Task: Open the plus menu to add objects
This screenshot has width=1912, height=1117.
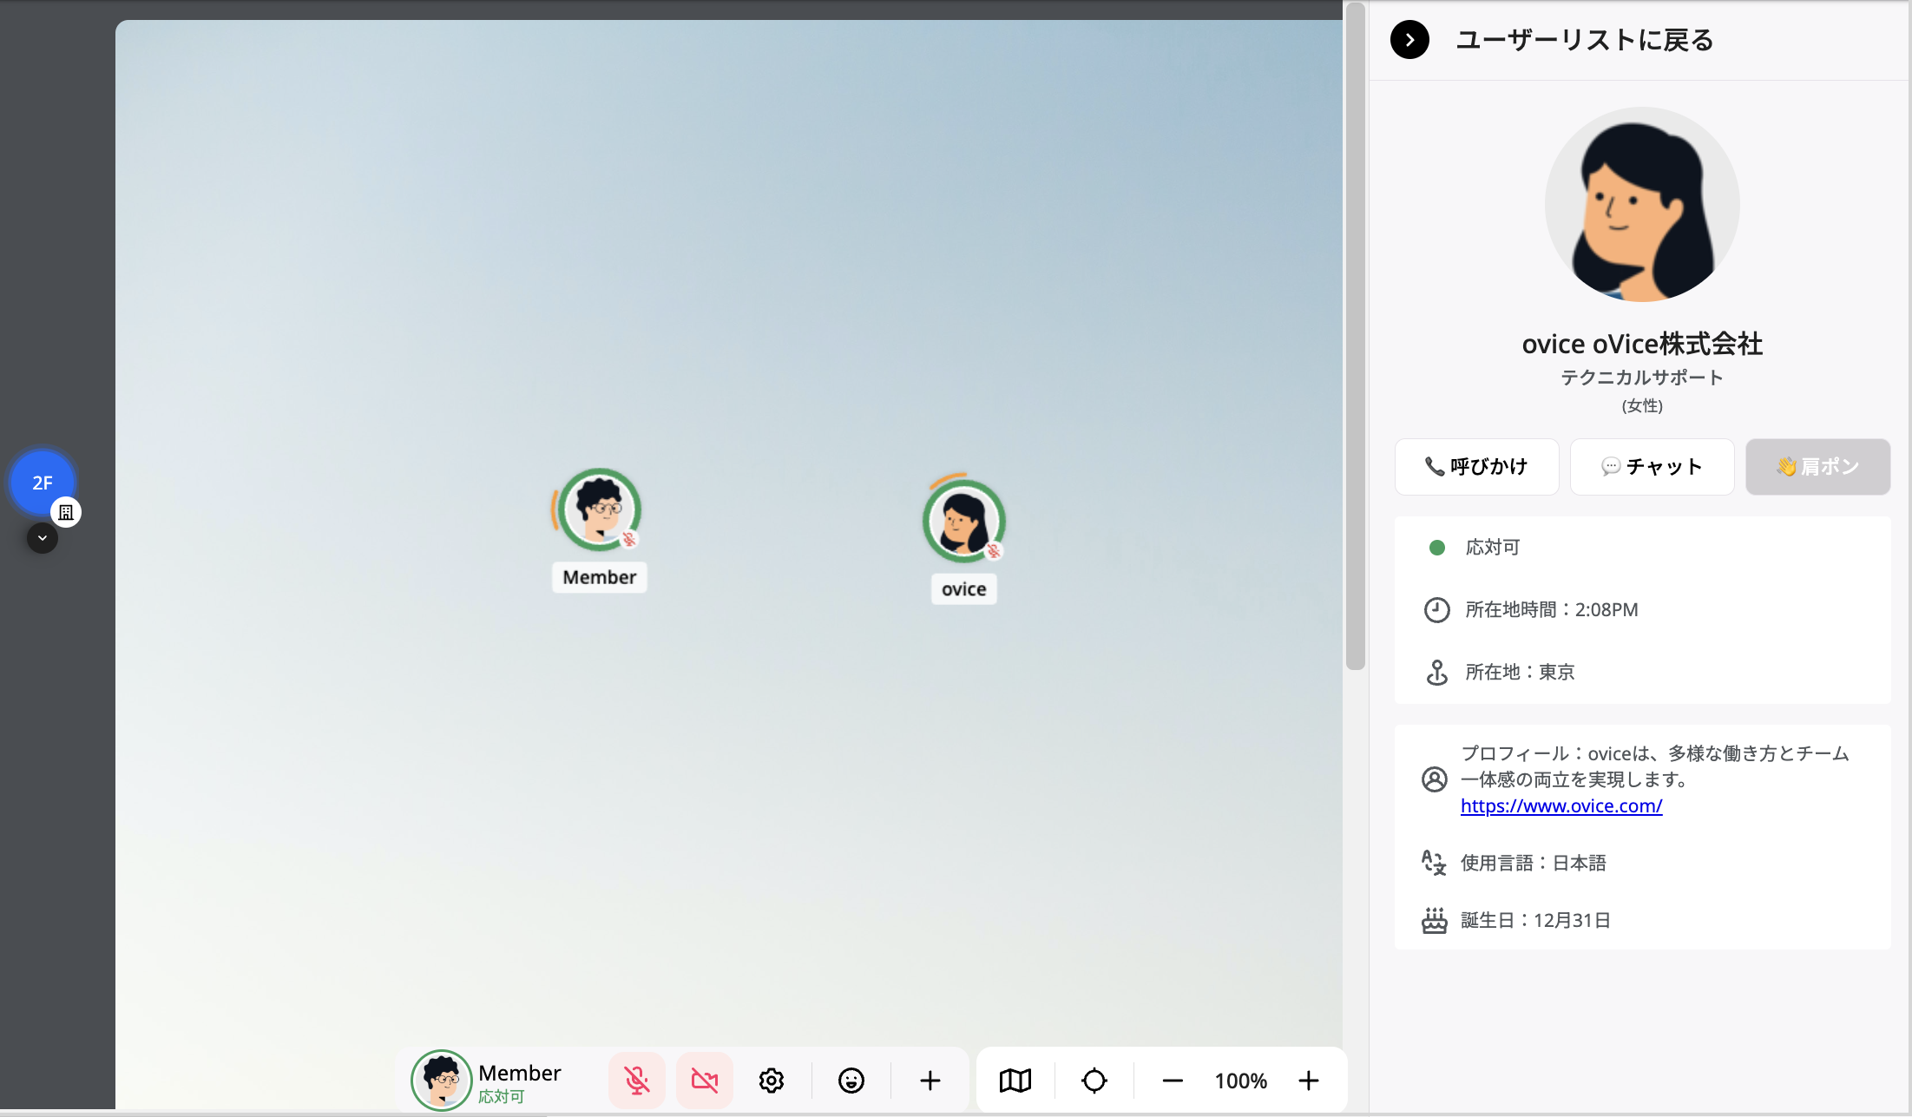Action: [x=930, y=1081]
